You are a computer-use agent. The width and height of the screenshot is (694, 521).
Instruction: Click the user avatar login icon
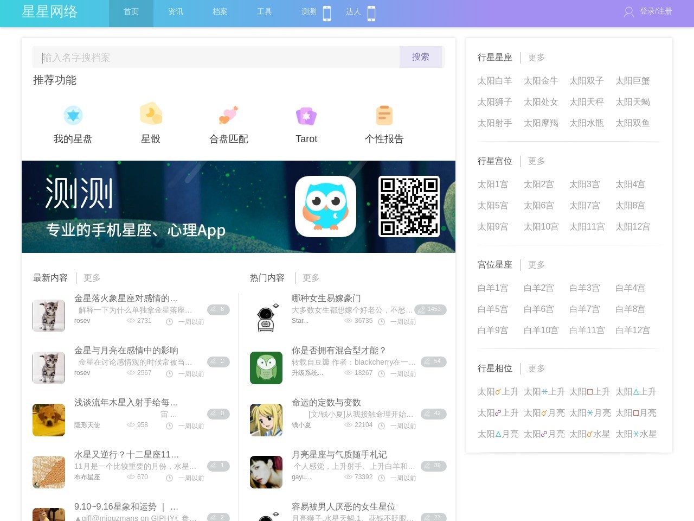coord(629,12)
